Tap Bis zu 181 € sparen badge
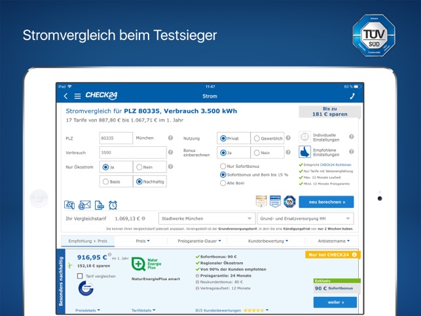Screen dimensions: 421x316 (330, 111)
